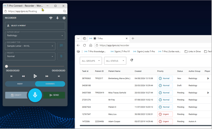
Task: Sort by Patient Name column header
Action: (114, 71)
